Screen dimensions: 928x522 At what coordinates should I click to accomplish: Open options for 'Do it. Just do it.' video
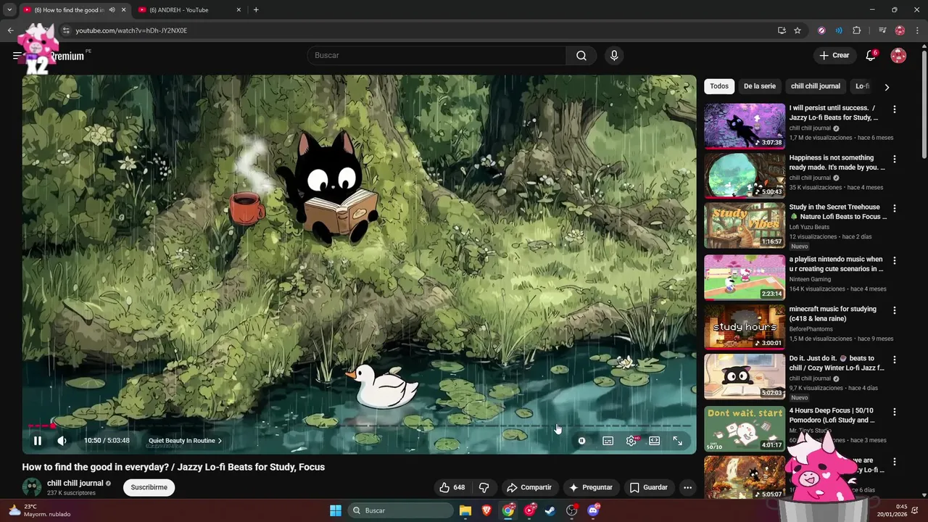tap(894, 360)
